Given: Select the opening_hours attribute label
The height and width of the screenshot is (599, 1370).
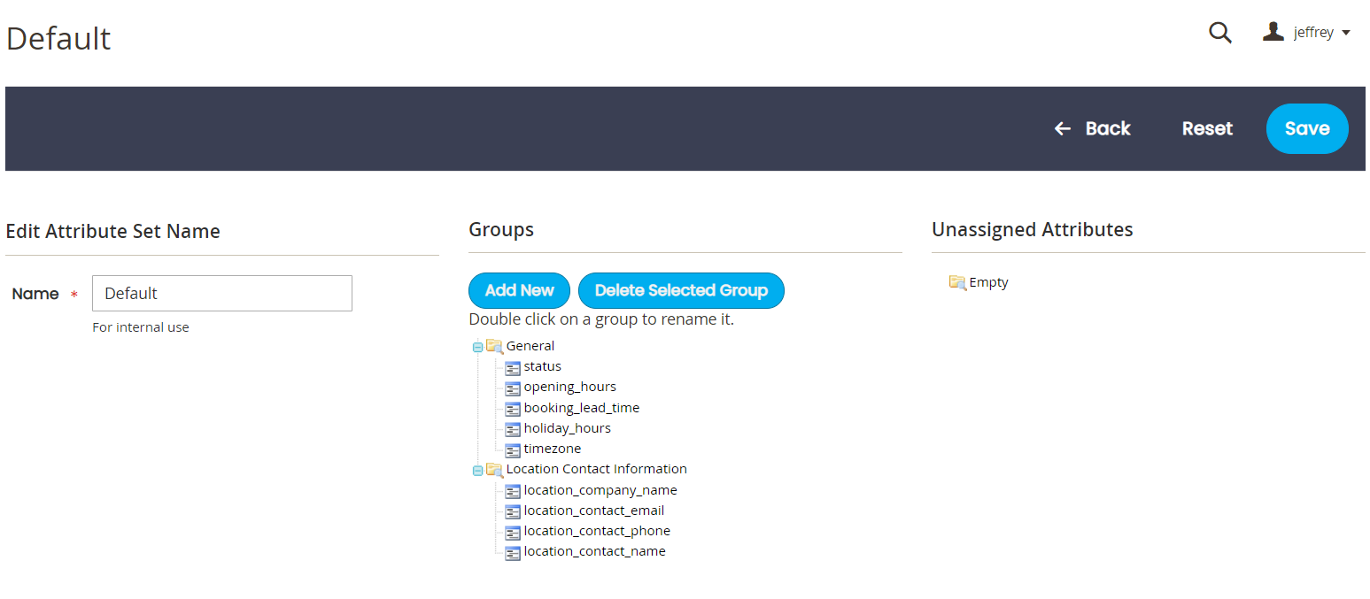Looking at the screenshot, I should click(x=569, y=387).
